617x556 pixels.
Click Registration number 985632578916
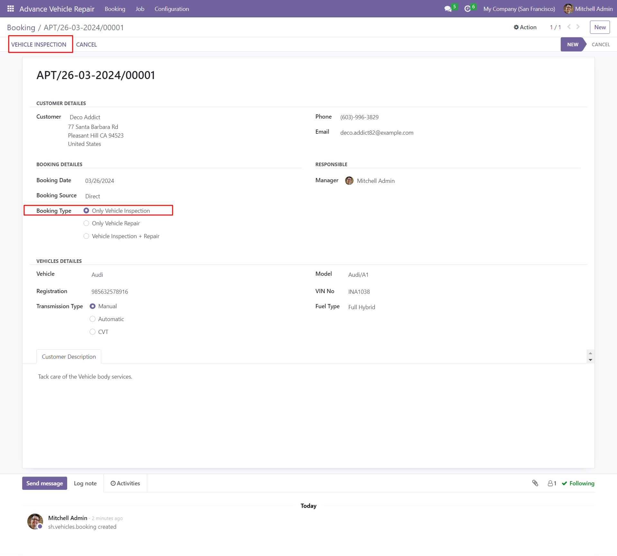tap(110, 291)
